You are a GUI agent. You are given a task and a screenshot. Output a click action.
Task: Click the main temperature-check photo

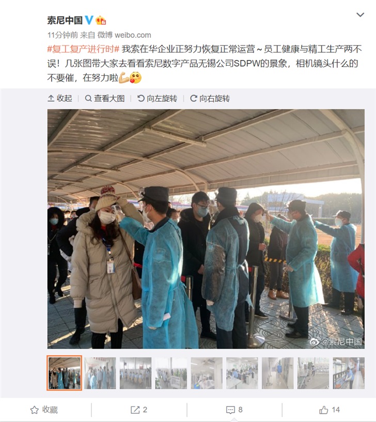pos(206,229)
